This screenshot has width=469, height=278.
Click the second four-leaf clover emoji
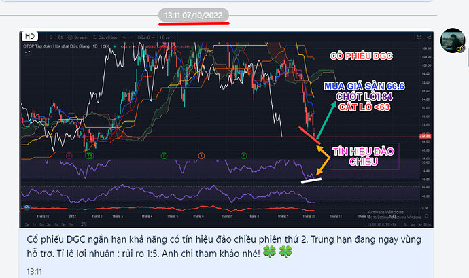(x=285, y=252)
